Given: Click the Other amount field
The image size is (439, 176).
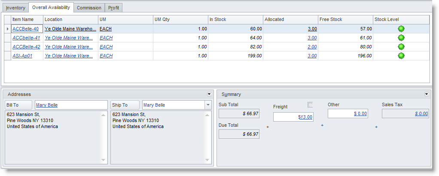Looking at the screenshot, I should click(x=348, y=113).
